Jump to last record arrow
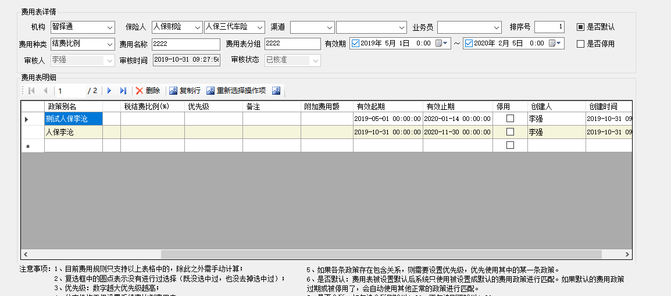The width and height of the screenshot is (671, 296). click(x=123, y=91)
